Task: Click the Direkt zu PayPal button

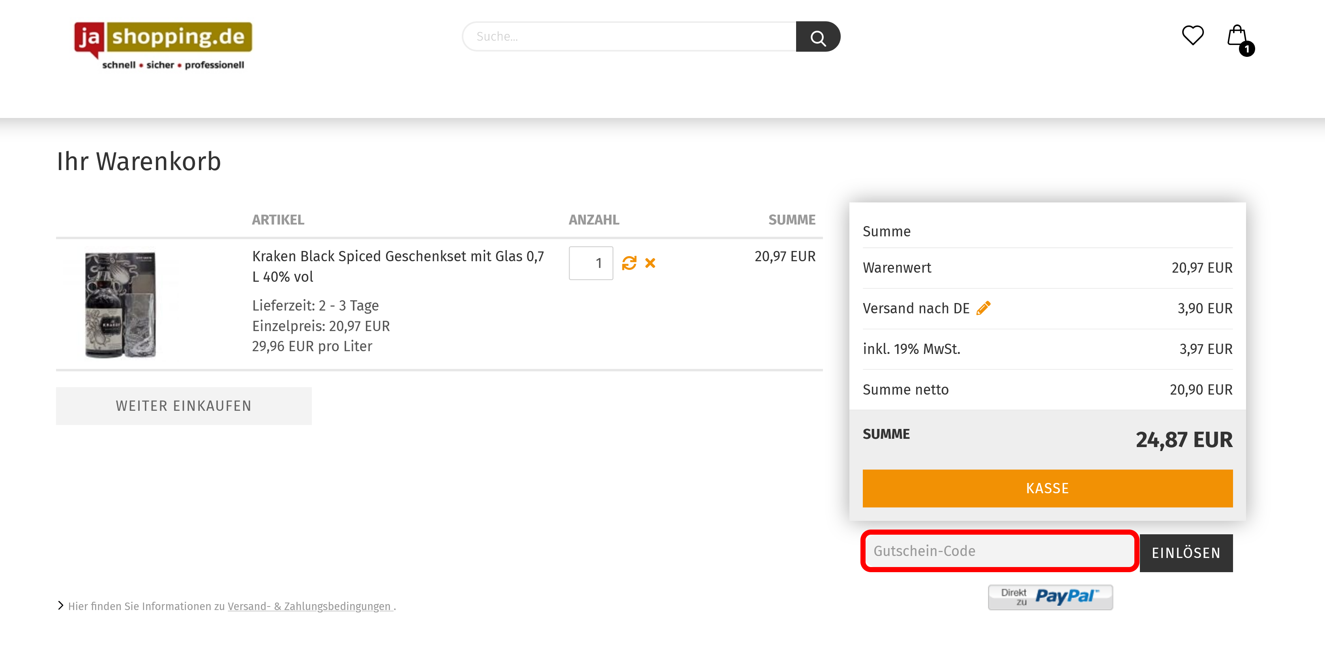Action: pyautogui.click(x=1050, y=597)
